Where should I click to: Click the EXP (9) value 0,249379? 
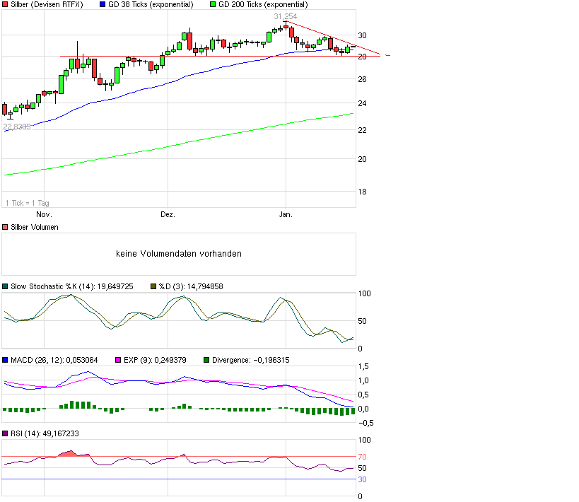170,360
